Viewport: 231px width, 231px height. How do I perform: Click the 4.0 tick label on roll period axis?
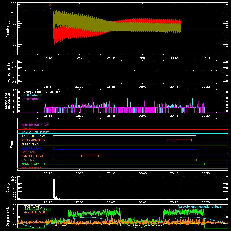point(14,72)
